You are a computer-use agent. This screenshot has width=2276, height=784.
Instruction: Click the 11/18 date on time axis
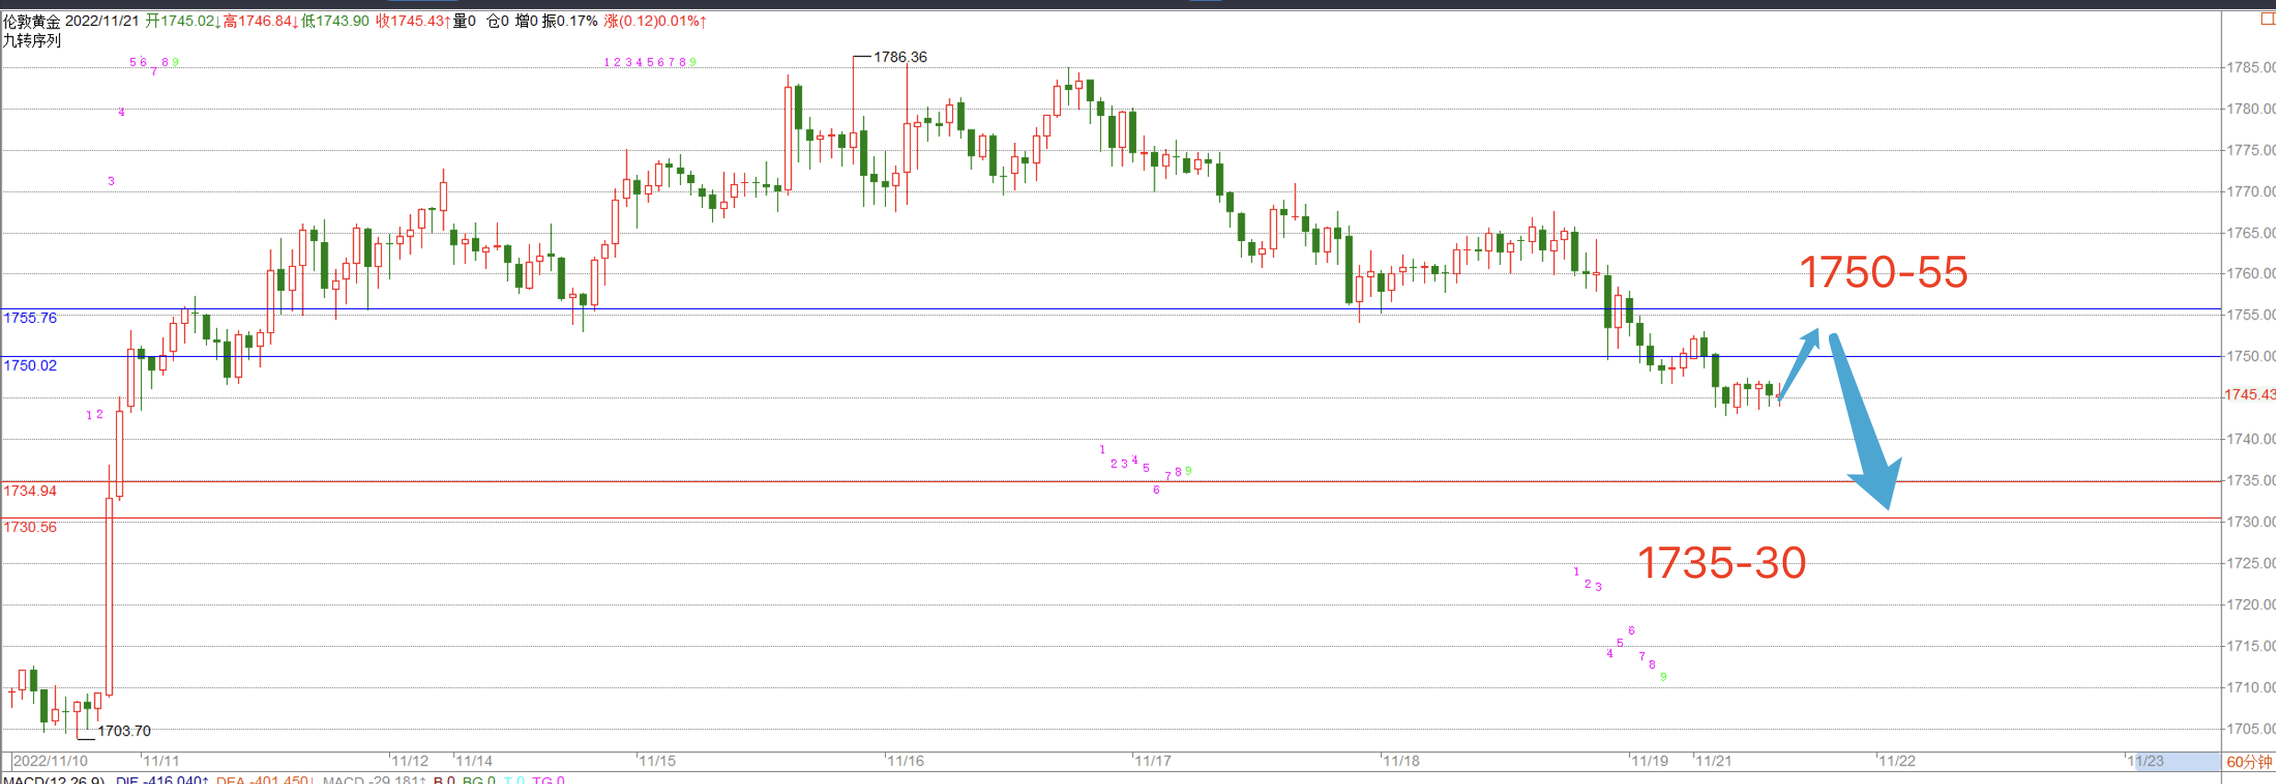tap(1401, 761)
